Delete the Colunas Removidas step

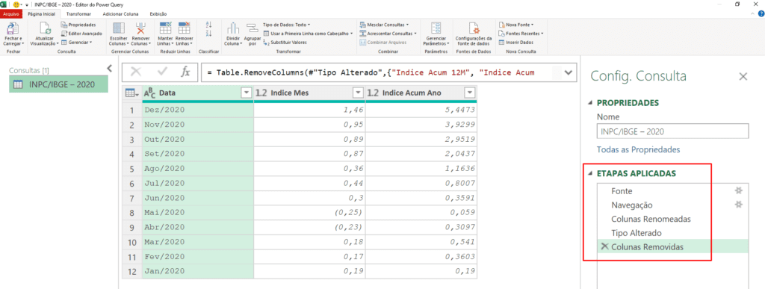(x=605, y=246)
